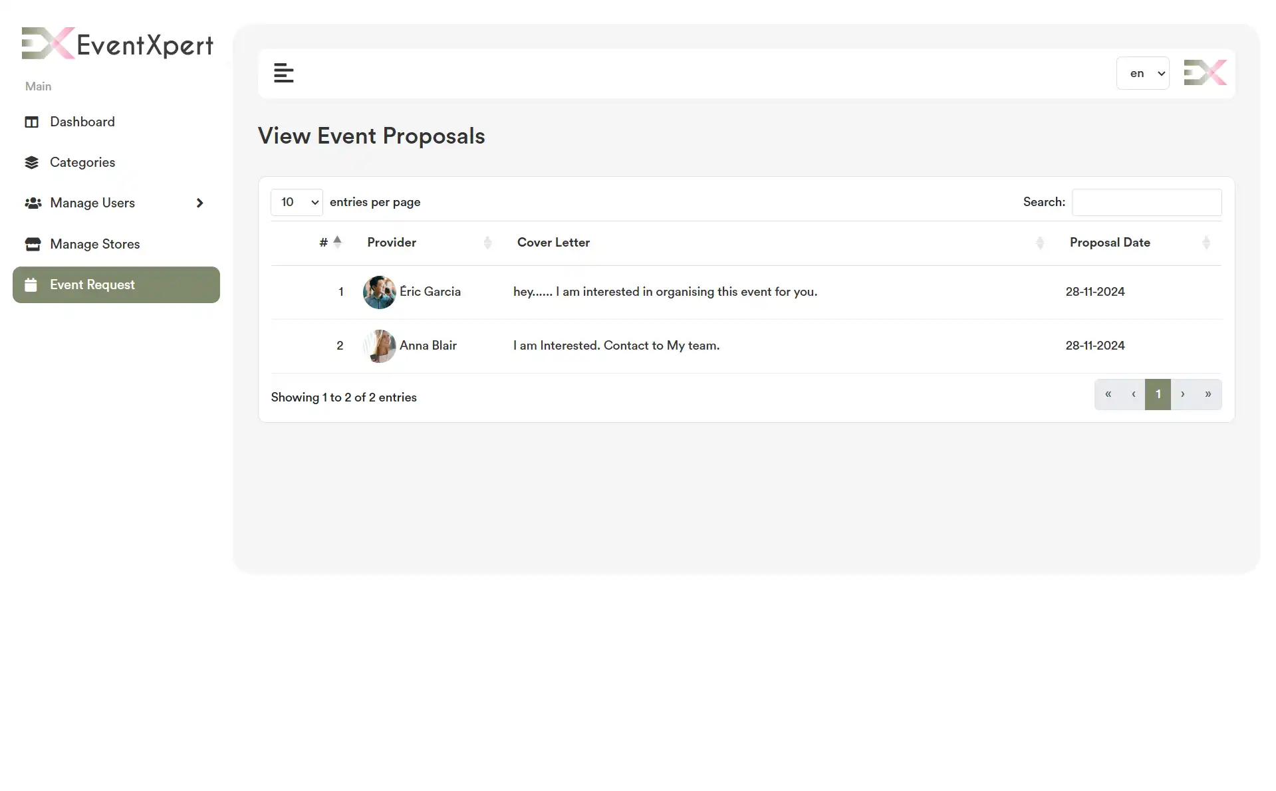
Task: Select the Dashboard icon in the sidebar
Action: point(31,122)
